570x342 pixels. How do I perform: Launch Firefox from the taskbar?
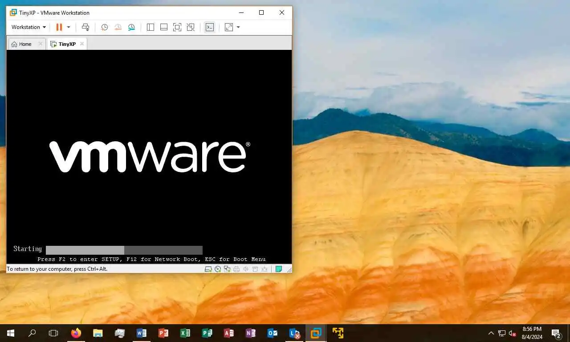pyautogui.click(x=76, y=333)
